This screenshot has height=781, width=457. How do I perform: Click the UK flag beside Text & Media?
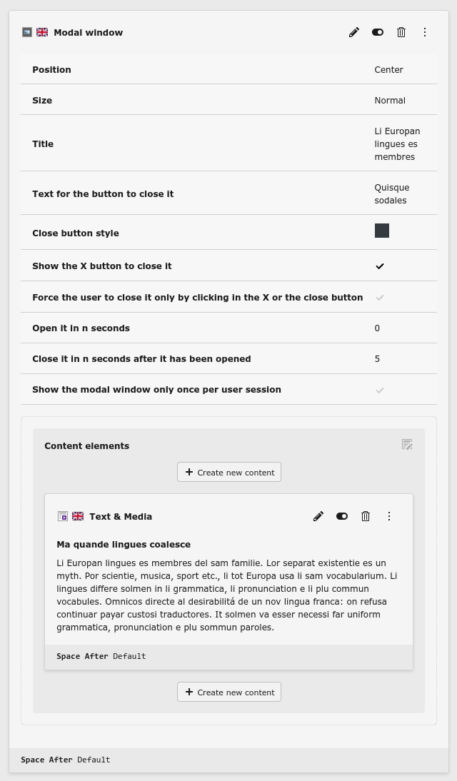tap(78, 516)
